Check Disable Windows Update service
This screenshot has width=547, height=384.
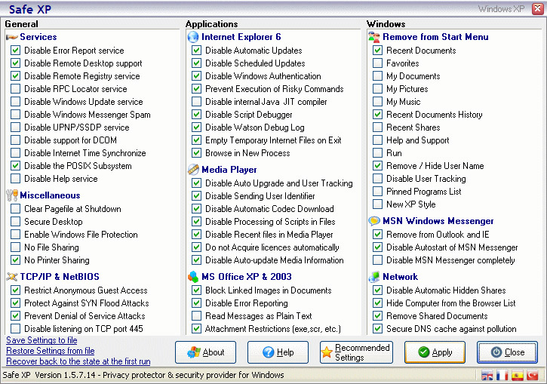(15, 102)
